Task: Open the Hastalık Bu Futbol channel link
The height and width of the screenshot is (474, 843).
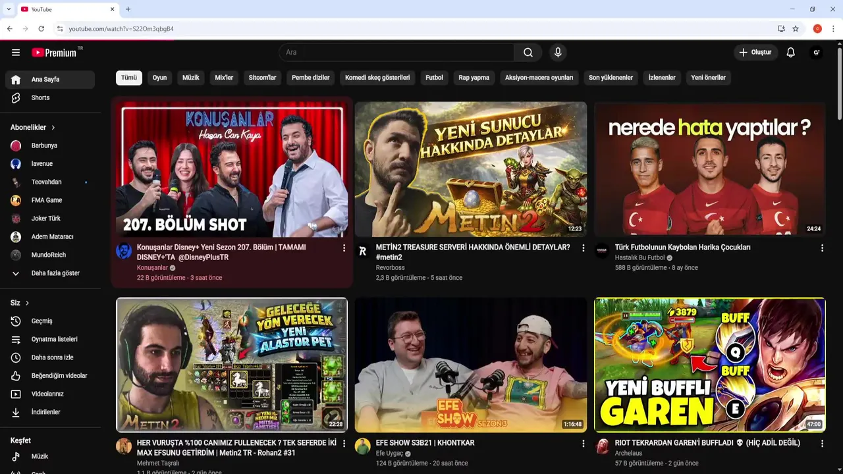Action: click(x=639, y=258)
